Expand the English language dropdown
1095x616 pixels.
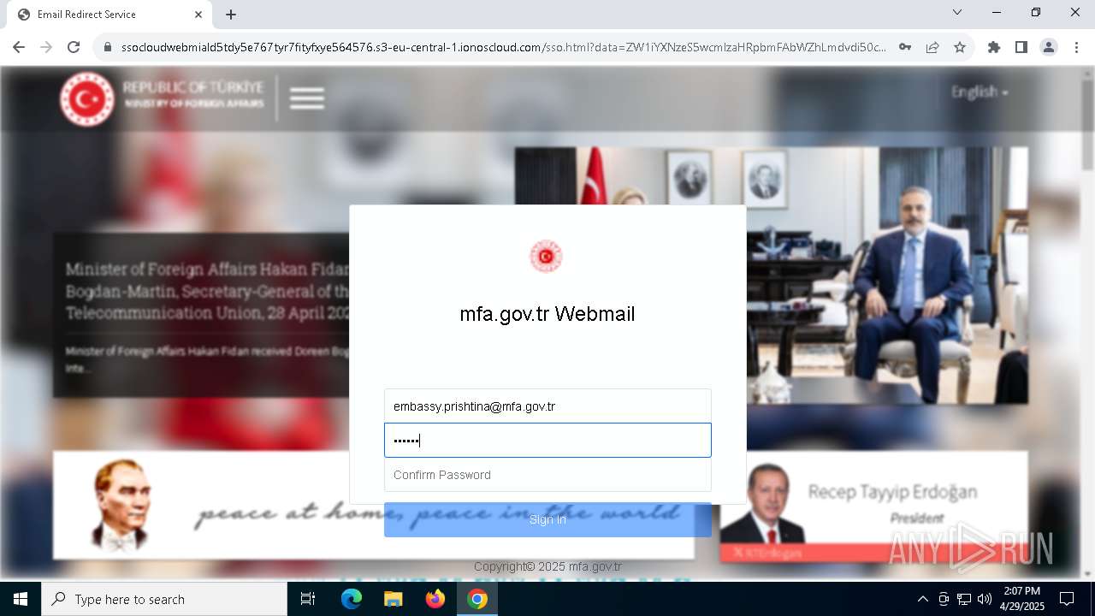(980, 92)
